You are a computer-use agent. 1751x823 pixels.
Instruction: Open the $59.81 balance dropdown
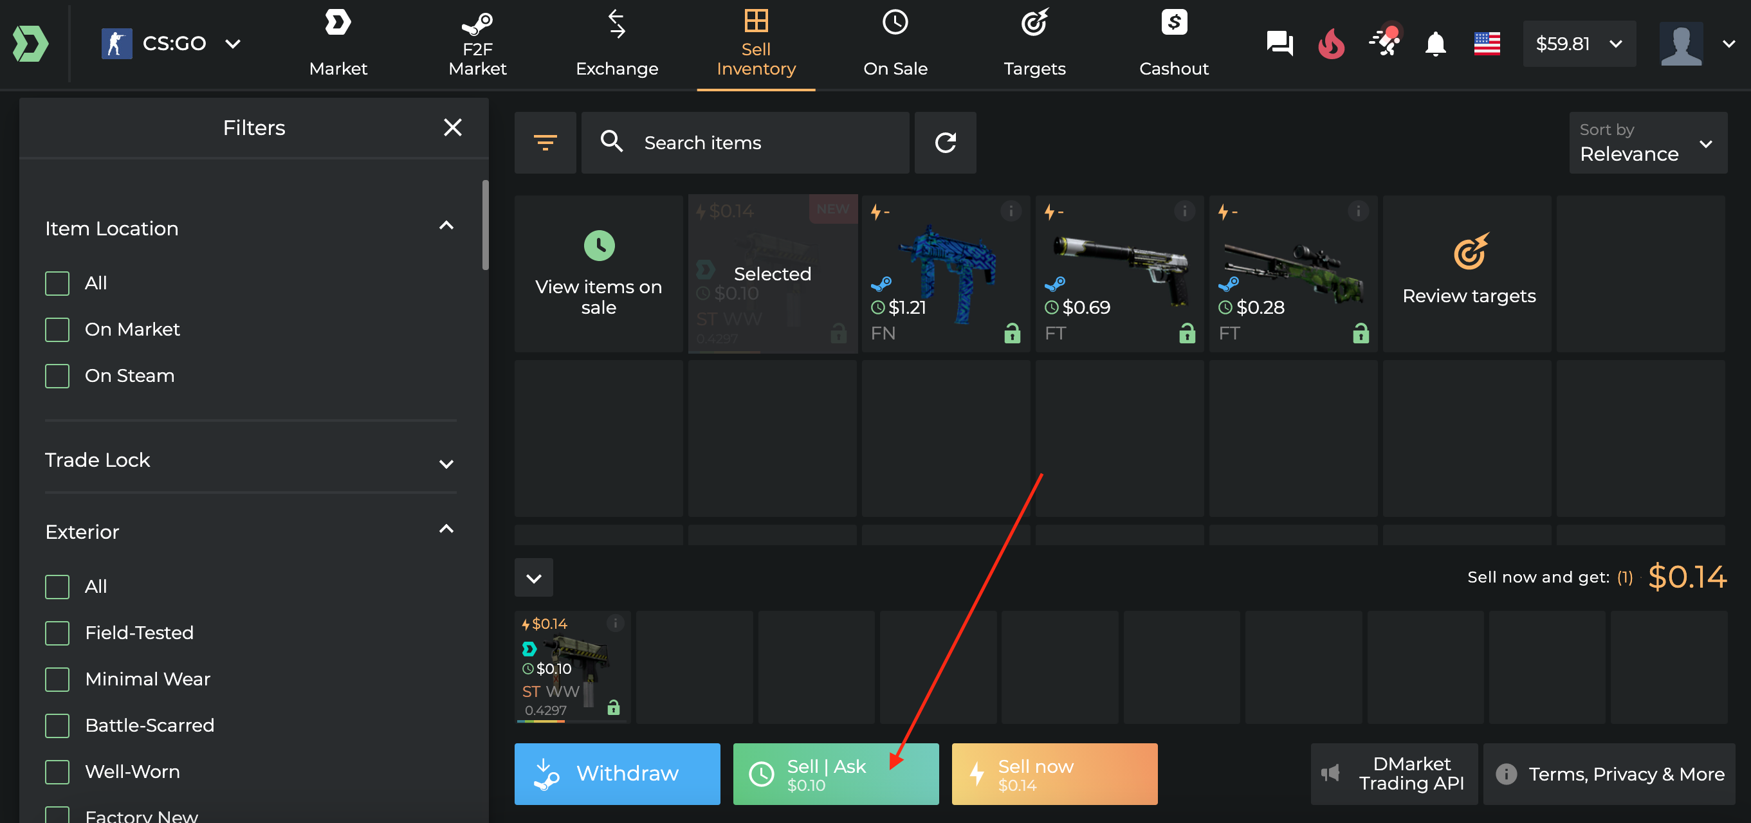[1579, 44]
